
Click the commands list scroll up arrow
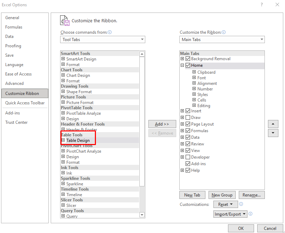pyautogui.click(x=142, y=54)
